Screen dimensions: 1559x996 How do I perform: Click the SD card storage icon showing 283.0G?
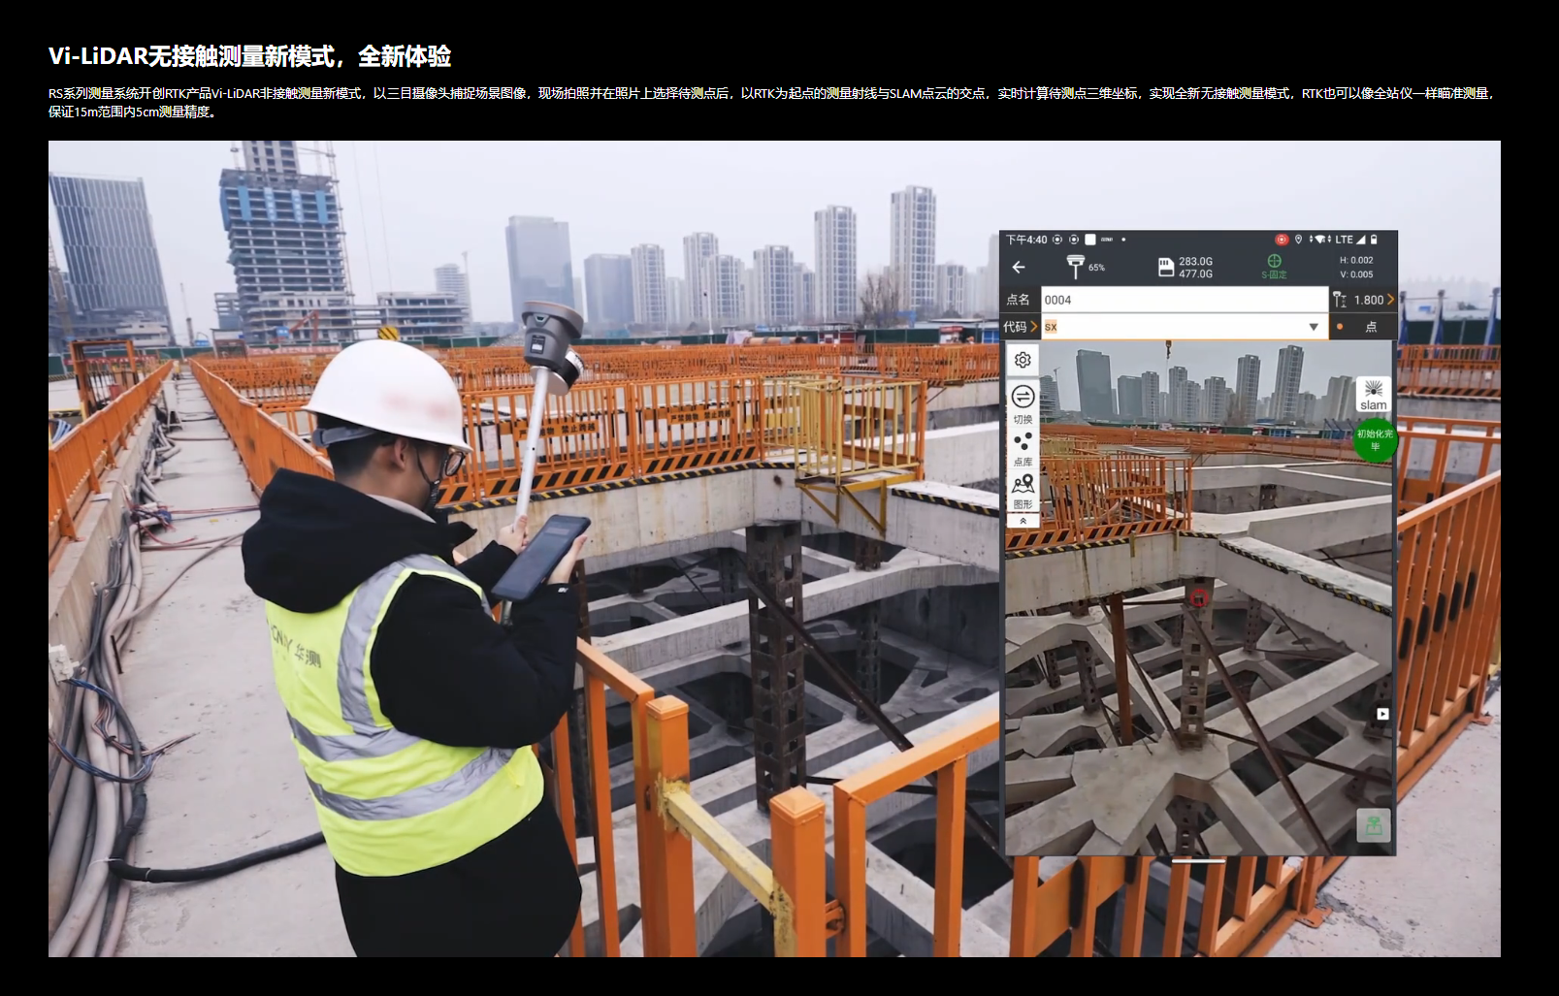pyautogui.click(x=1166, y=267)
